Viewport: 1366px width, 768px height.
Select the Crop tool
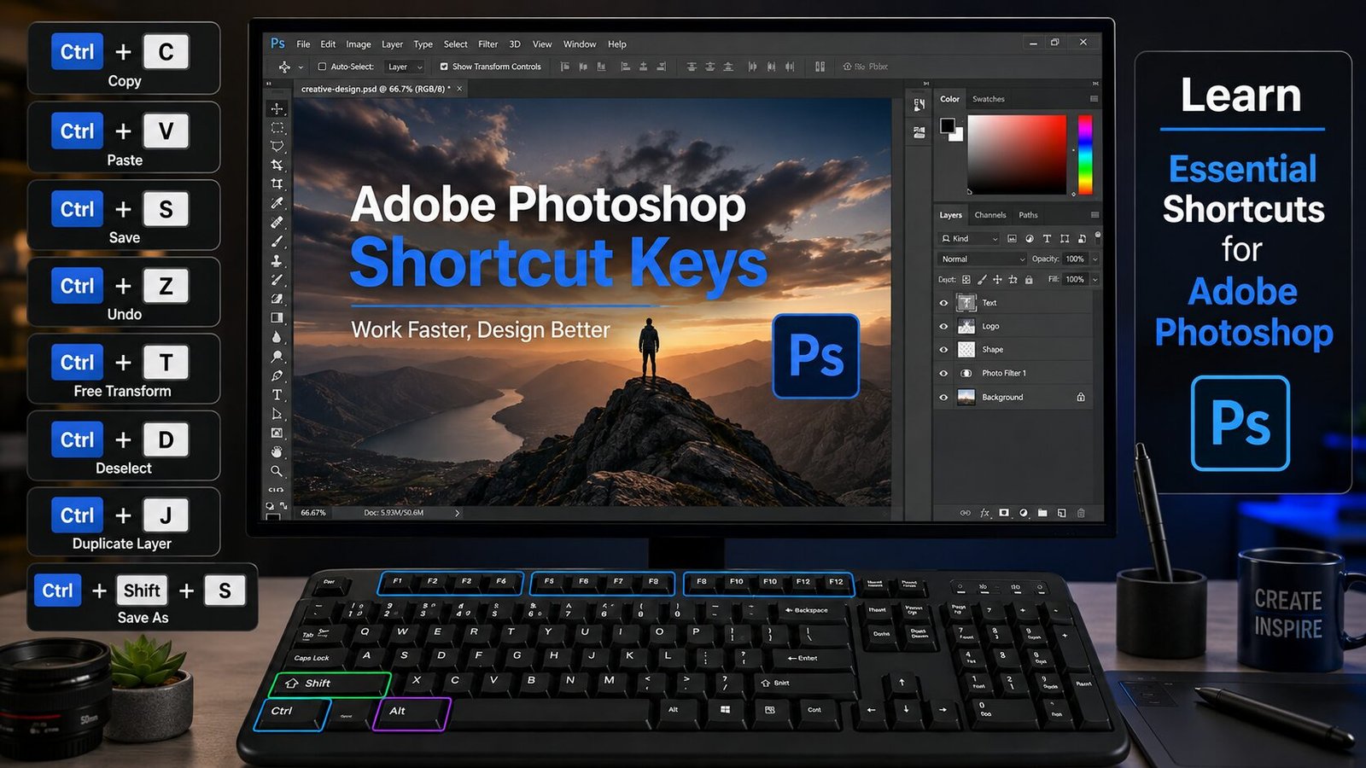277,184
